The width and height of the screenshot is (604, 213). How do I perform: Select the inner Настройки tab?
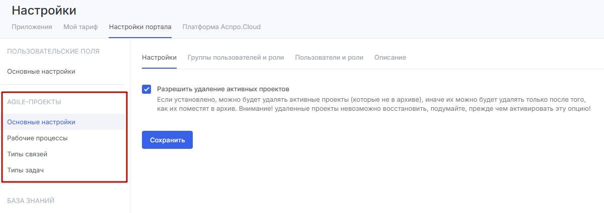click(159, 58)
